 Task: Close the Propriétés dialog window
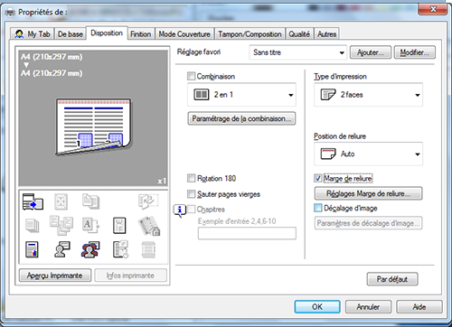(x=433, y=9)
